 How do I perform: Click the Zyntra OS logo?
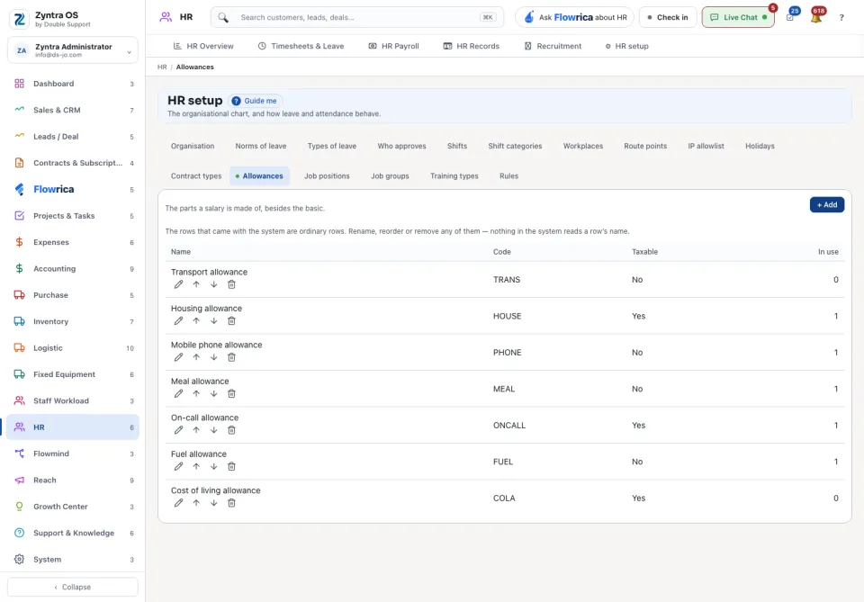point(19,19)
